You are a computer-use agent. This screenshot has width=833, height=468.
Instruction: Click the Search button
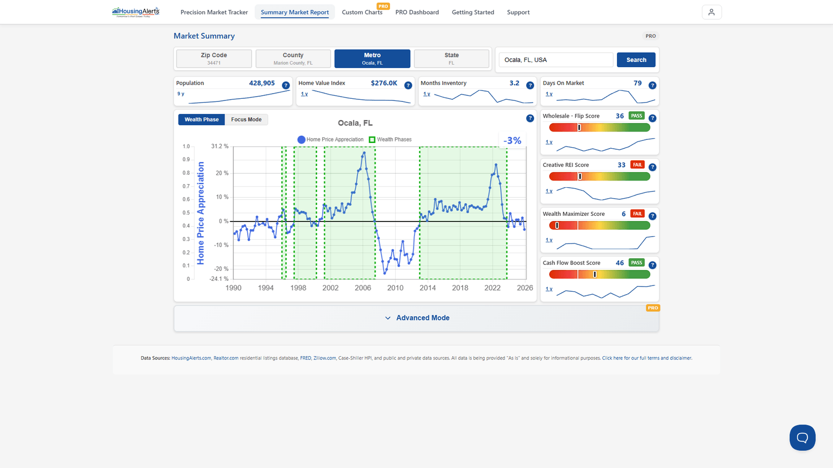(636, 60)
